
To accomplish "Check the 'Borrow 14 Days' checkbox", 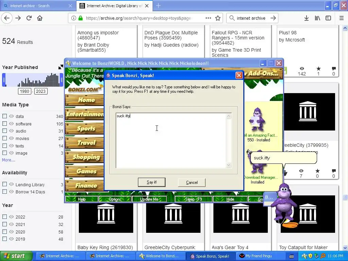I will (4, 192).
